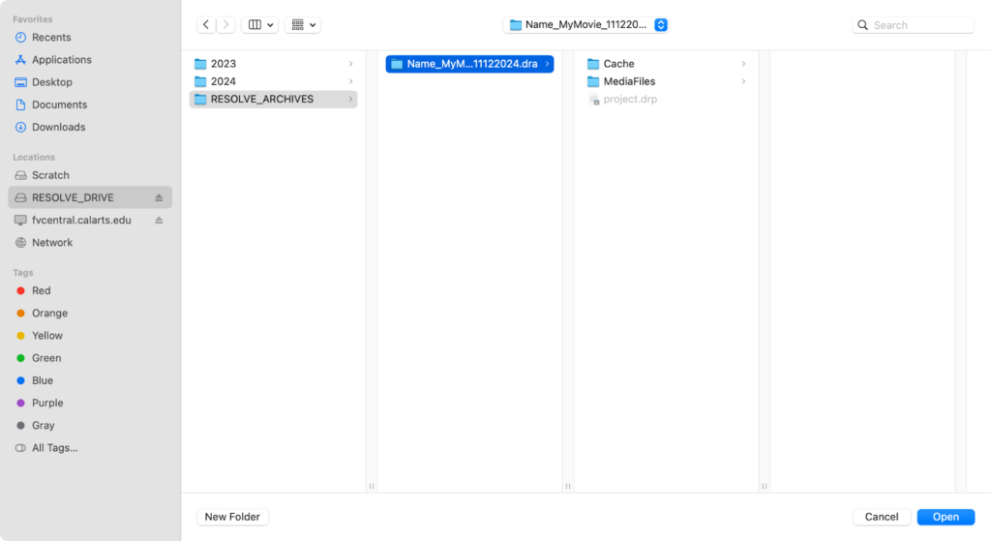Select the Cache folder
The width and height of the screenshot is (991, 541).
pos(618,64)
